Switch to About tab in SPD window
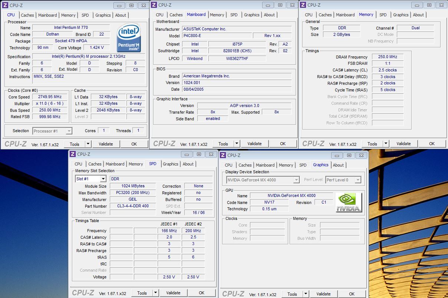Screen dimensions: 448x298 pos(188,164)
